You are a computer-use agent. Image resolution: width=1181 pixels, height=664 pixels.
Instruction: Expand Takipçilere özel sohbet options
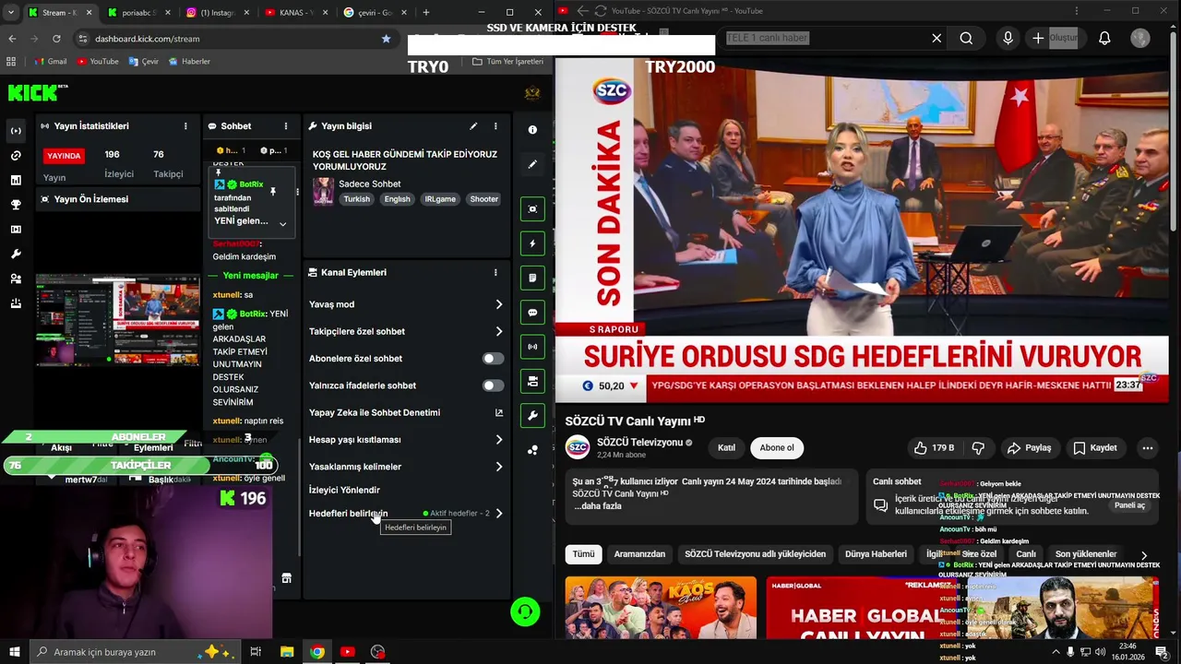tap(498, 331)
